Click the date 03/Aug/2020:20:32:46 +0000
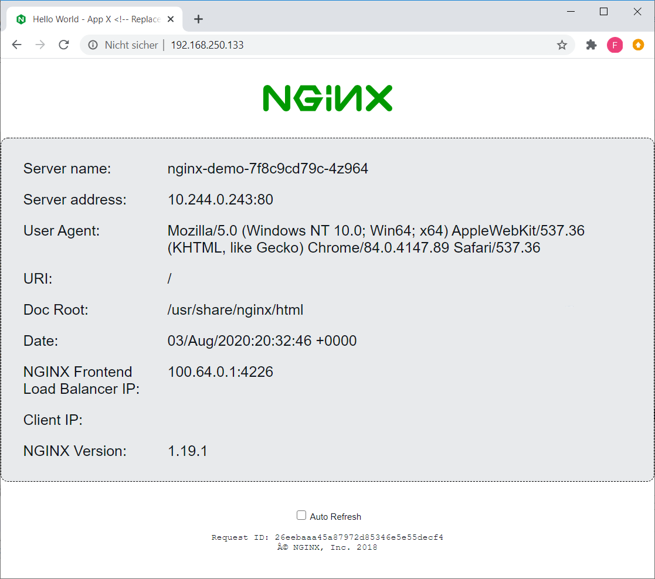Image resolution: width=655 pixels, height=579 pixels. point(262,340)
